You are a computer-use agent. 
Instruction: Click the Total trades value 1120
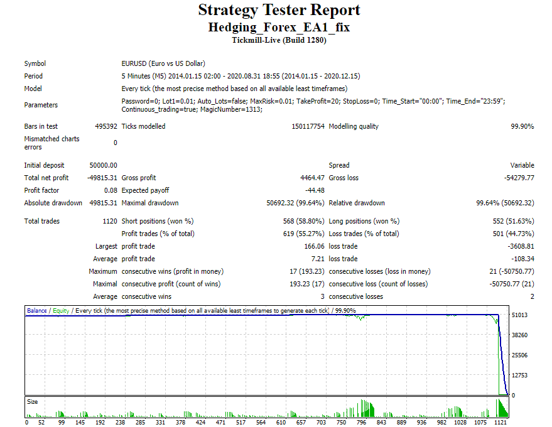click(110, 221)
